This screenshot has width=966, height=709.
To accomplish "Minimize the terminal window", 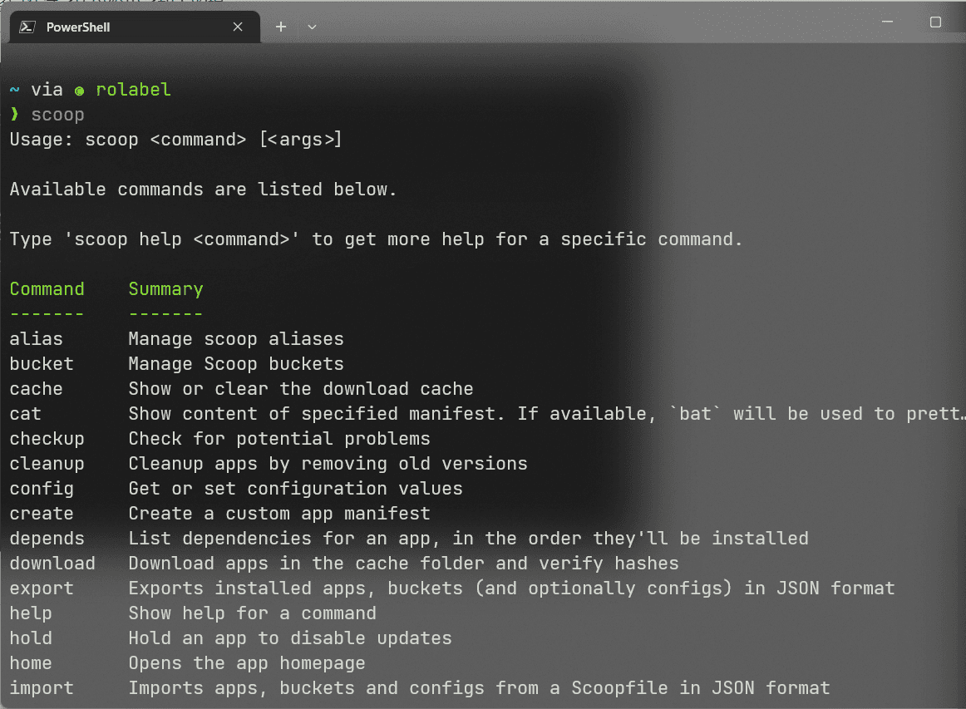I will 887,22.
